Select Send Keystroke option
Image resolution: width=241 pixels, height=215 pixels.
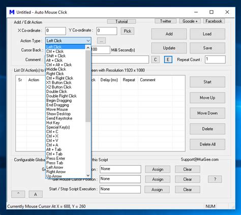coord(66,118)
